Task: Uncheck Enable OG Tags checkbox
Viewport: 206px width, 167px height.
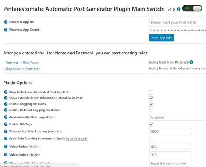Action: coord(151,124)
